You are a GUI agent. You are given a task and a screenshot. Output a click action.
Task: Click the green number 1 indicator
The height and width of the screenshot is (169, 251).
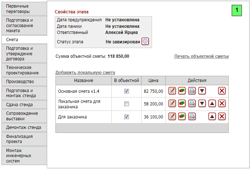(236, 10)
